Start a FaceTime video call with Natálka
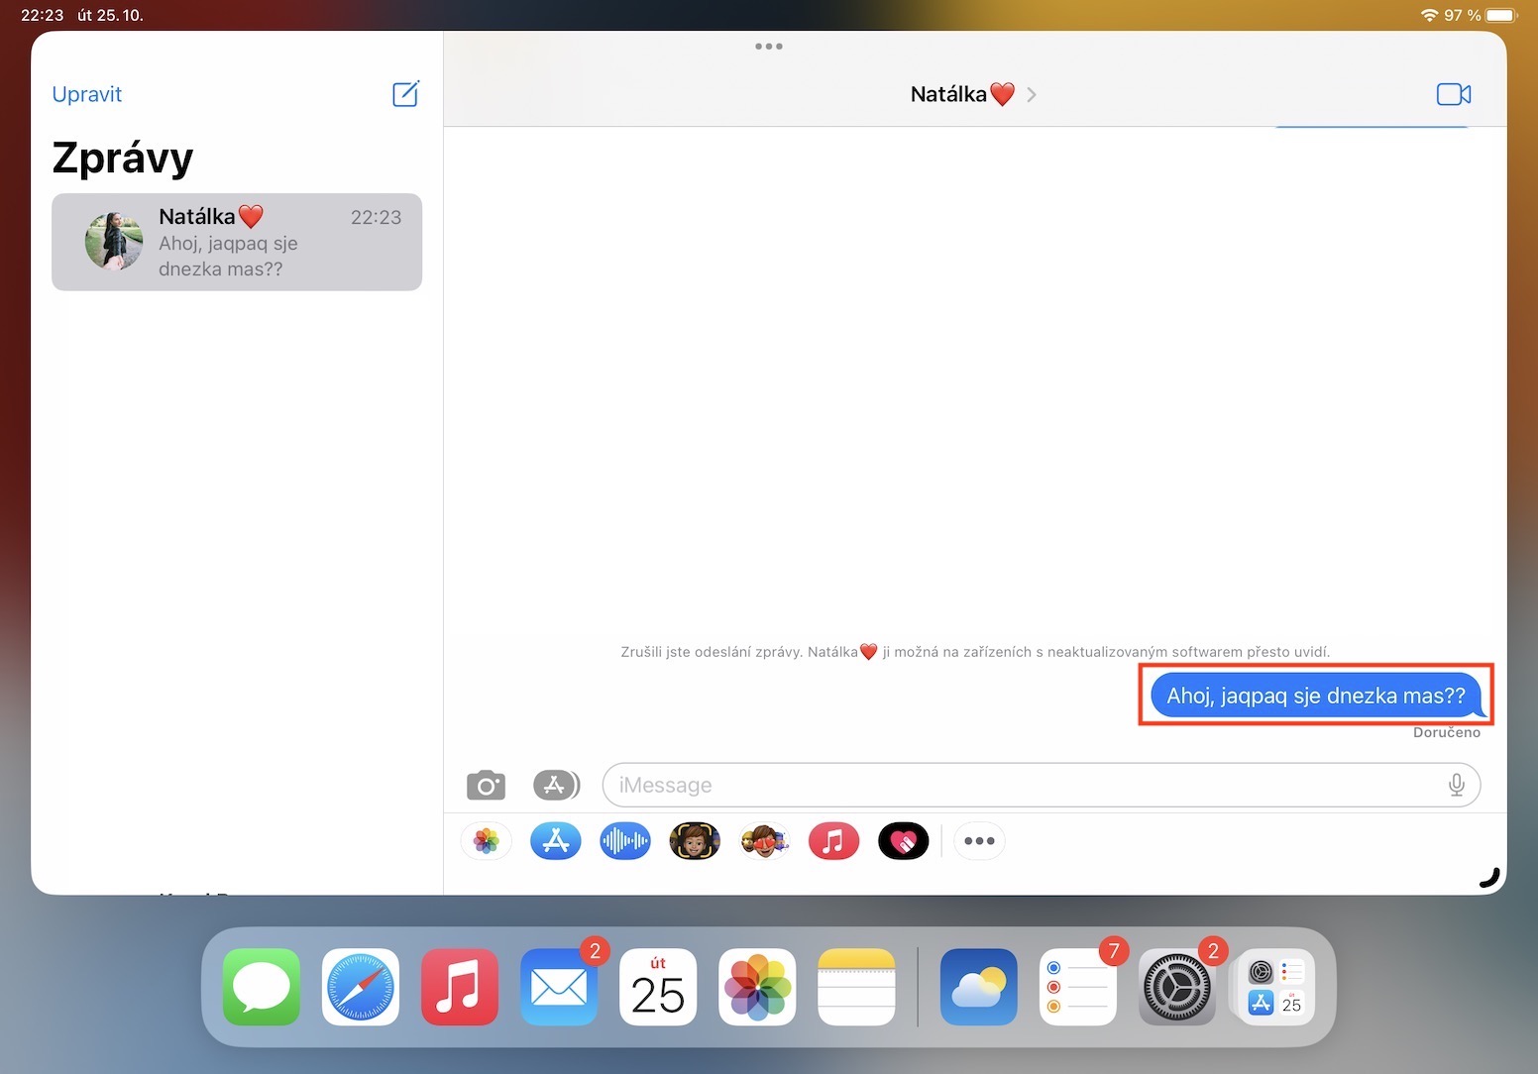The height and width of the screenshot is (1074, 1538). point(1454,94)
